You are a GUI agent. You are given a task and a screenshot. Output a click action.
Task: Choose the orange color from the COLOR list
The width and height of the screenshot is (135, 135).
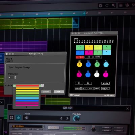click(28, 88)
